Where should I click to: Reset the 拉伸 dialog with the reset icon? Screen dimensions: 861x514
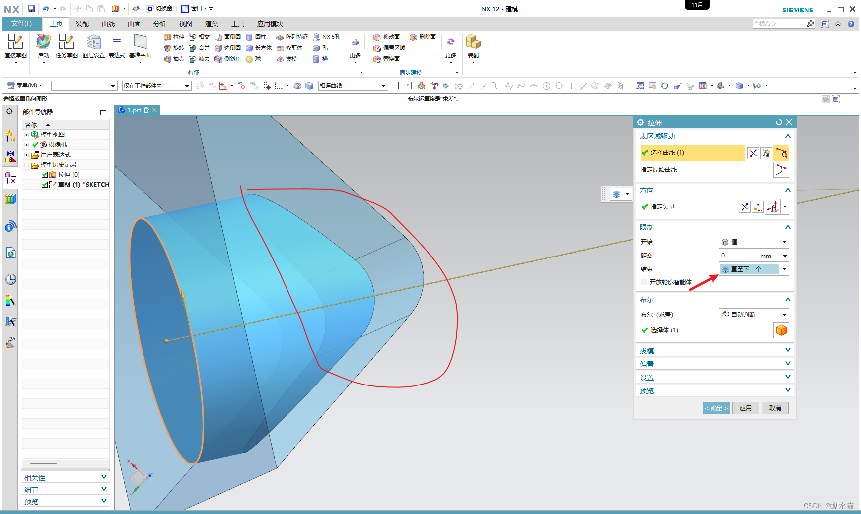click(x=779, y=122)
